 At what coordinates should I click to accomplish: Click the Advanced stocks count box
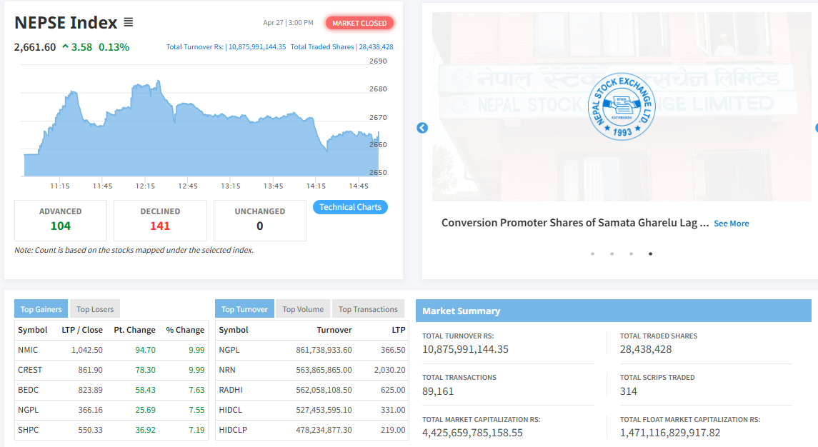point(61,220)
